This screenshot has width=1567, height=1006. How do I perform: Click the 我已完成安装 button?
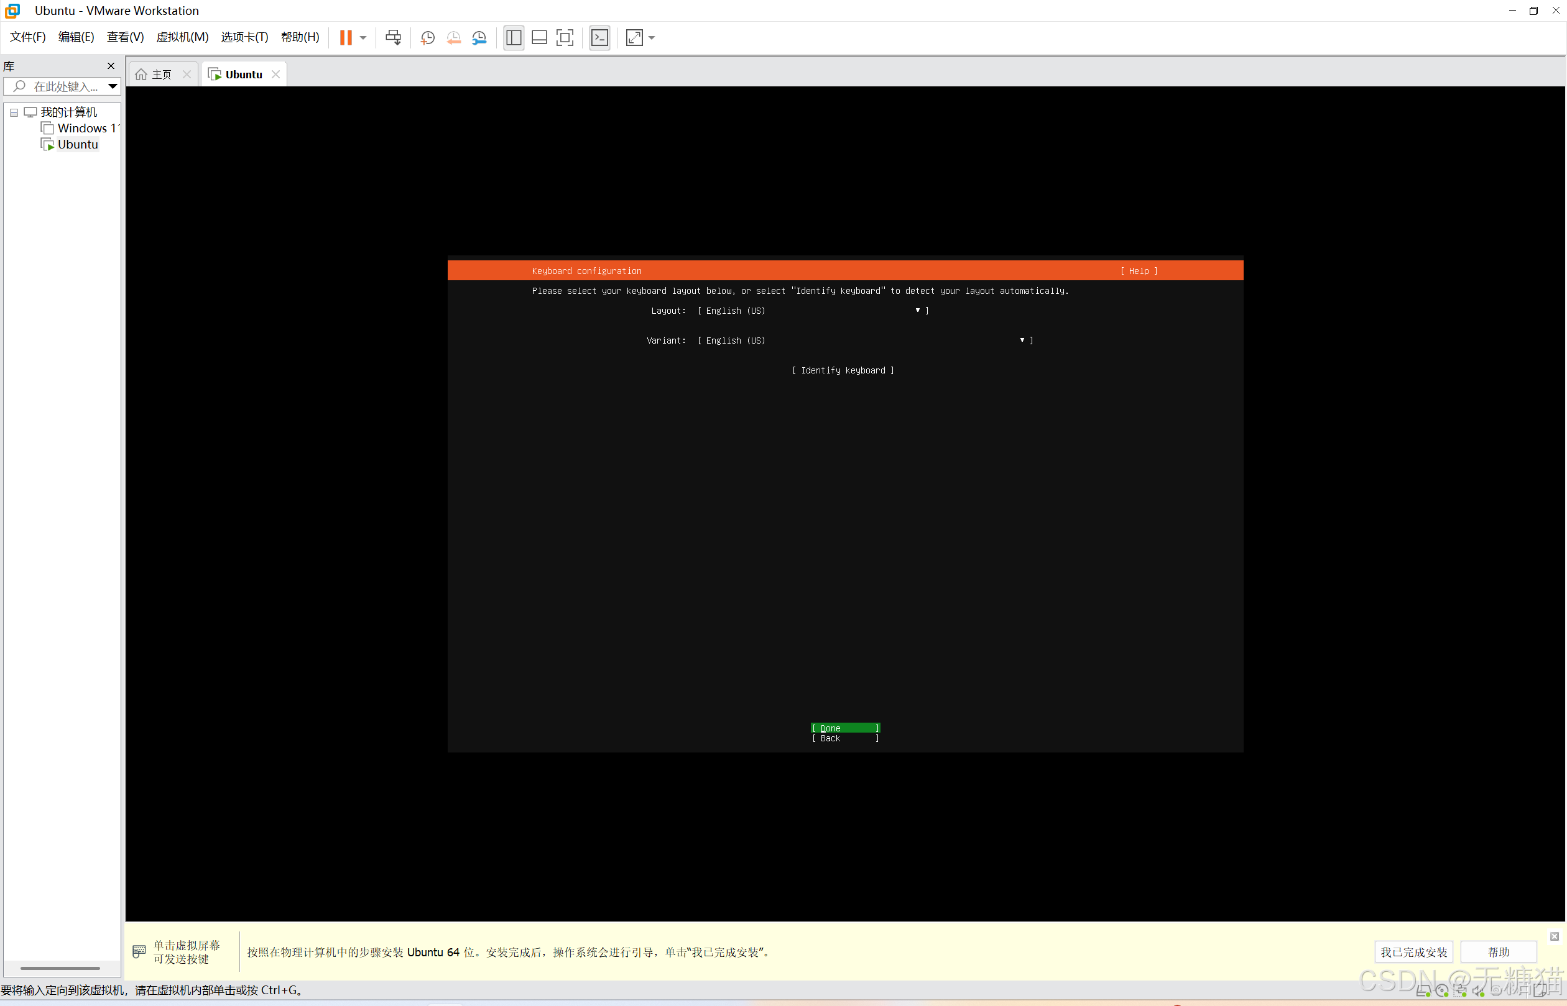click(x=1413, y=952)
